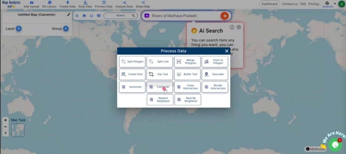346x154 pixels.
Task: Zoom out the map
Action: click(x=5, y=127)
